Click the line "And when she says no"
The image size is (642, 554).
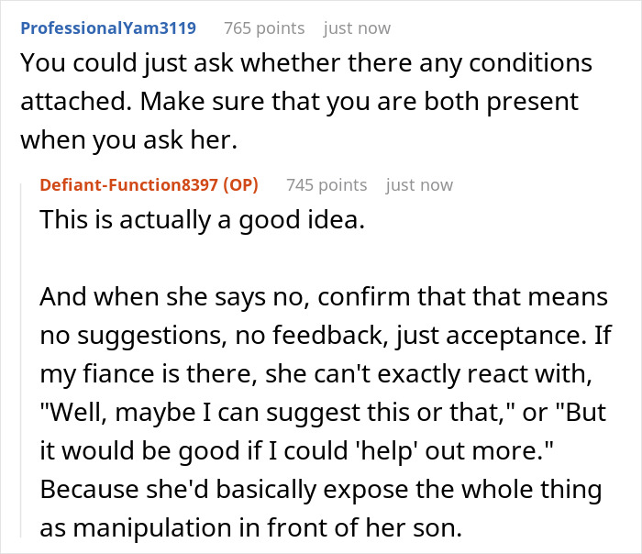point(324,299)
